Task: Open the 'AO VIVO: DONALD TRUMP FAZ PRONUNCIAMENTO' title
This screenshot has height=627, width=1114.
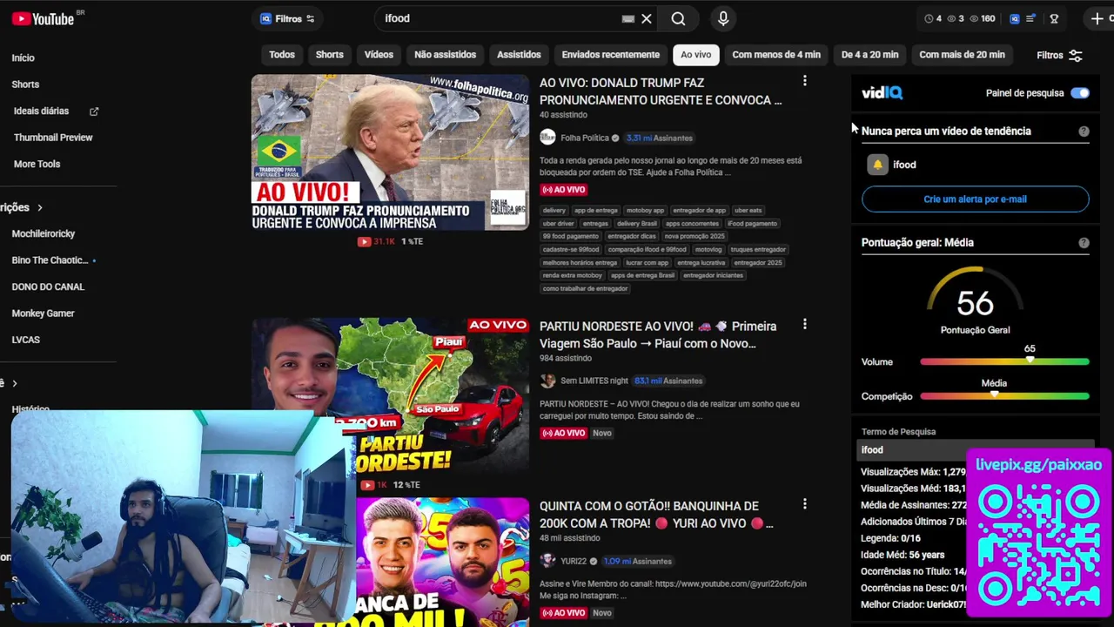Action: tap(661, 91)
